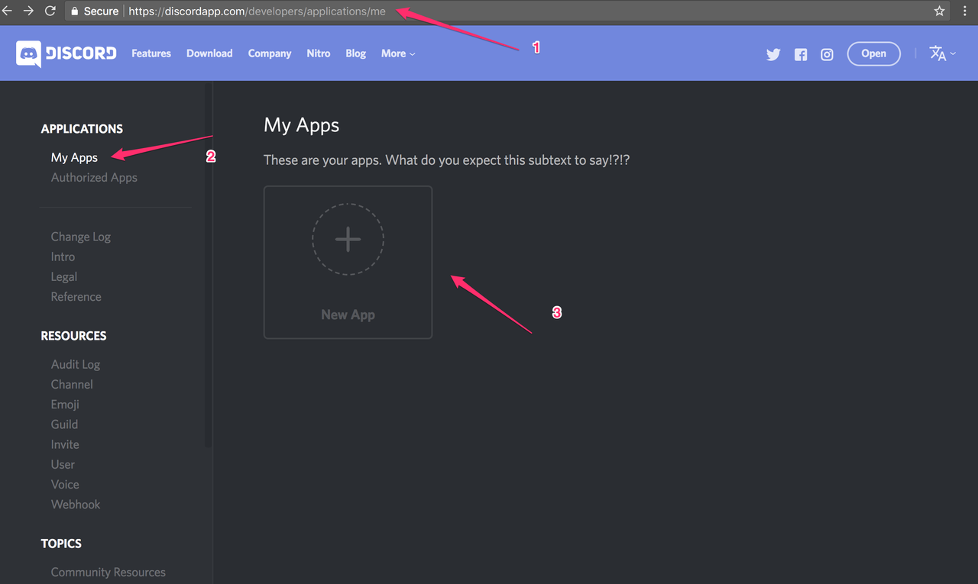Click the Facebook icon in the header
This screenshot has width=978, height=584.
tap(800, 53)
